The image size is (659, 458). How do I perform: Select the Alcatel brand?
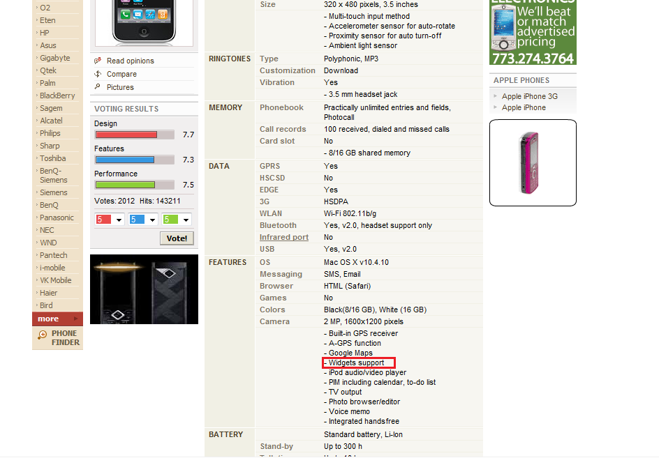point(51,121)
